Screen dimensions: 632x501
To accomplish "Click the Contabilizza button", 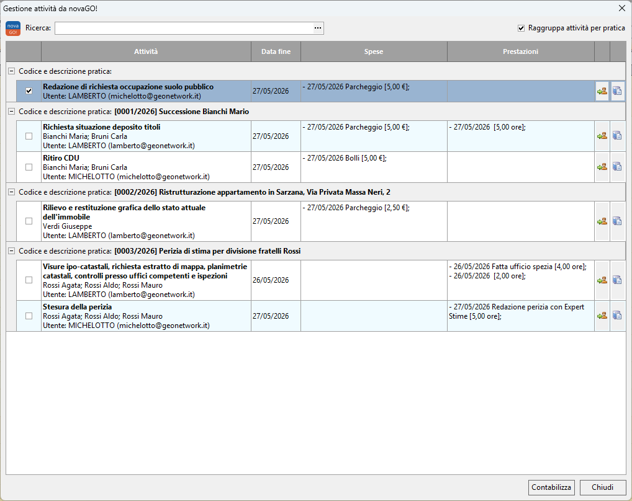I will coord(551,487).
